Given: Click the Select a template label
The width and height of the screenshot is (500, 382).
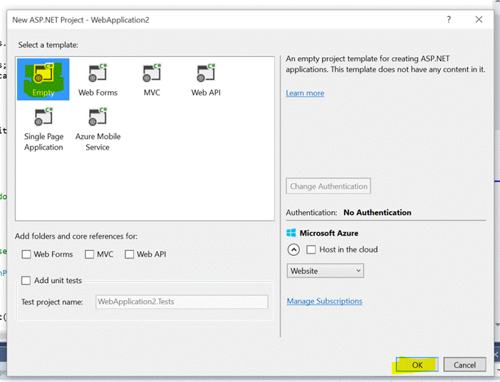Looking at the screenshot, I should tap(48, 45).
